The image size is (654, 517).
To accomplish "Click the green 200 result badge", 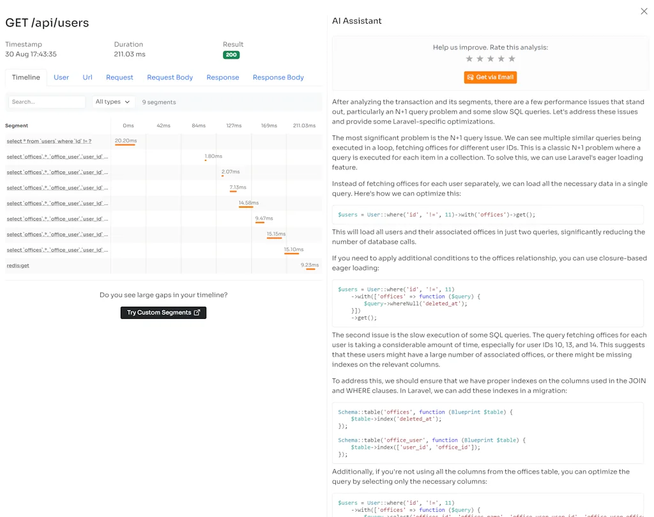I will click(x=231, y=55).
